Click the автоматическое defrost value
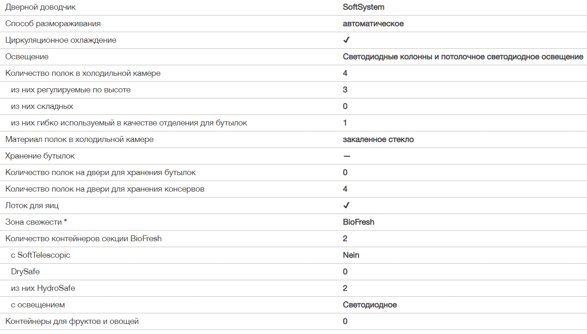587x334 pixels. [373, 23]
